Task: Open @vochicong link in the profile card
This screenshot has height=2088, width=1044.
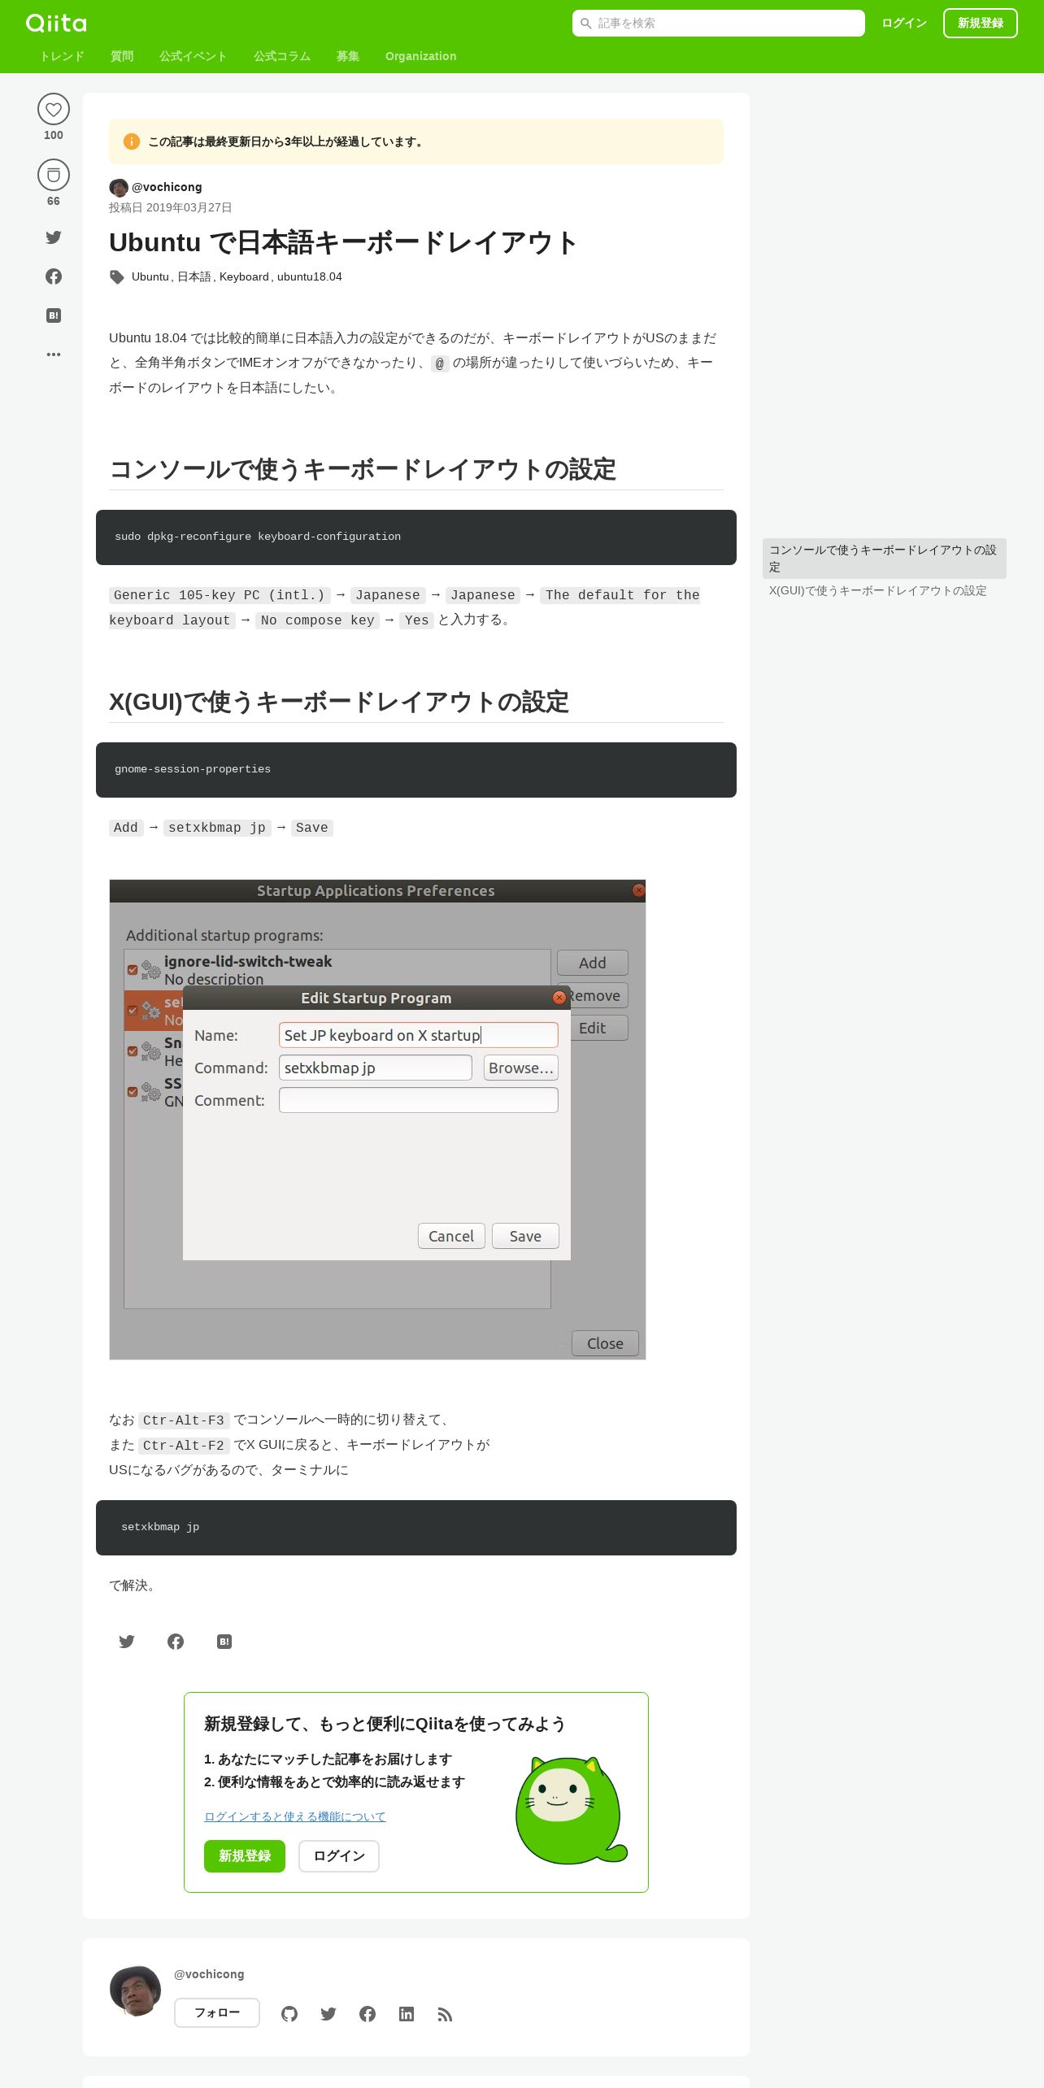Action: point(209,1974)
